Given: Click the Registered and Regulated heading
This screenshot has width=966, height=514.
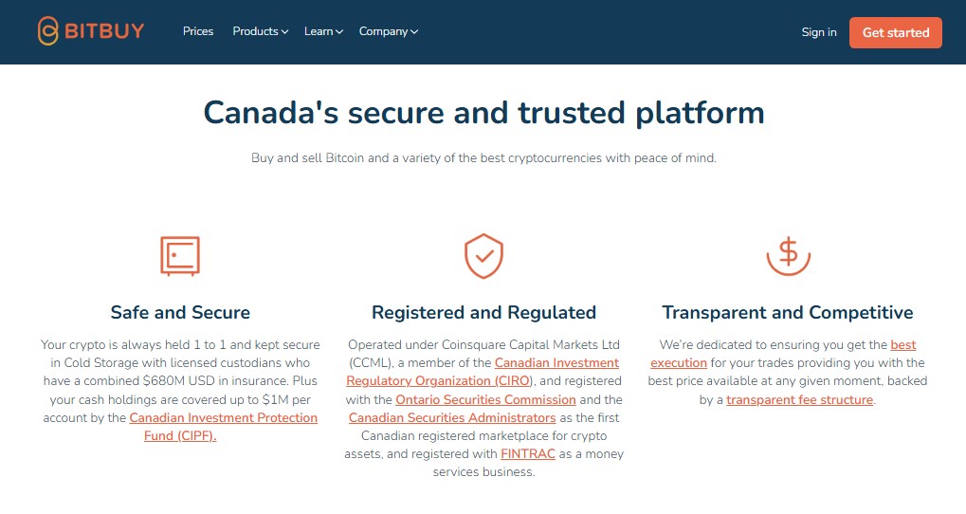Looking at the screenshot, I should (483, 312).
